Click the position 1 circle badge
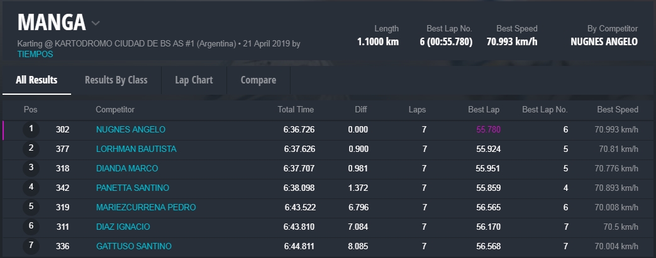Viewport: 656px width, 258px height. click(x=31, y=129)
